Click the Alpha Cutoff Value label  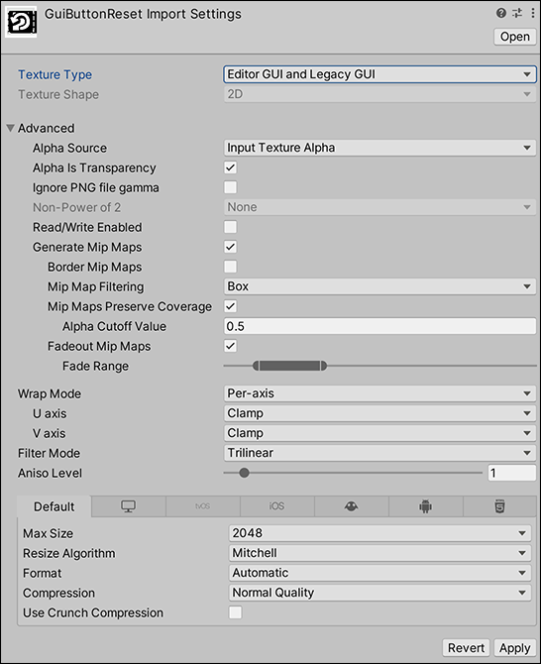114,326
